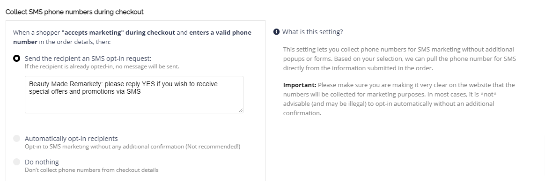
Task: Click the Automatically opt-in recipients label text
Action: point(71,139)
